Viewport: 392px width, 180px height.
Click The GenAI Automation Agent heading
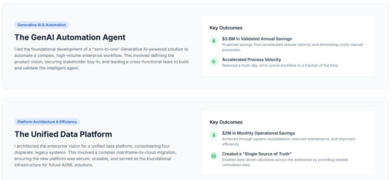pyautogui.click(x=70, y=37)
